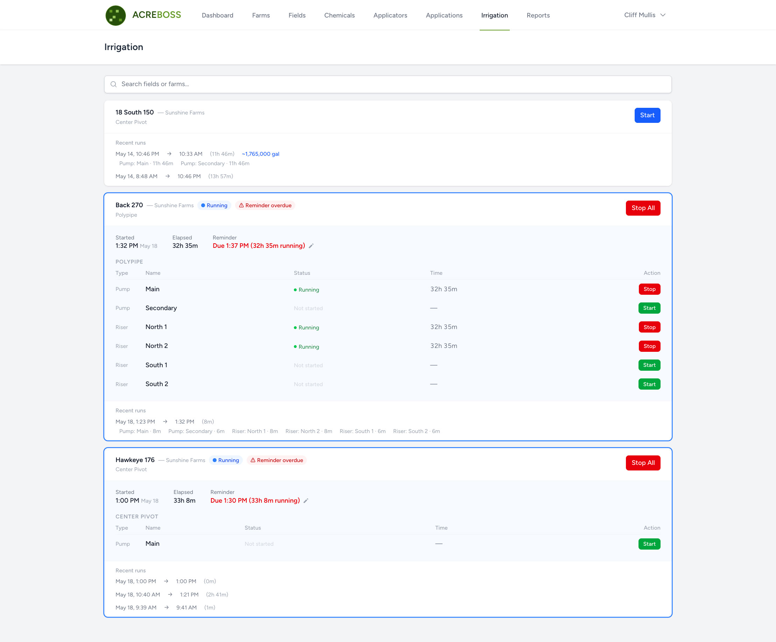The image size is (776, 642).
Task: Select the Irrigation tab
Action: point(494,15)
